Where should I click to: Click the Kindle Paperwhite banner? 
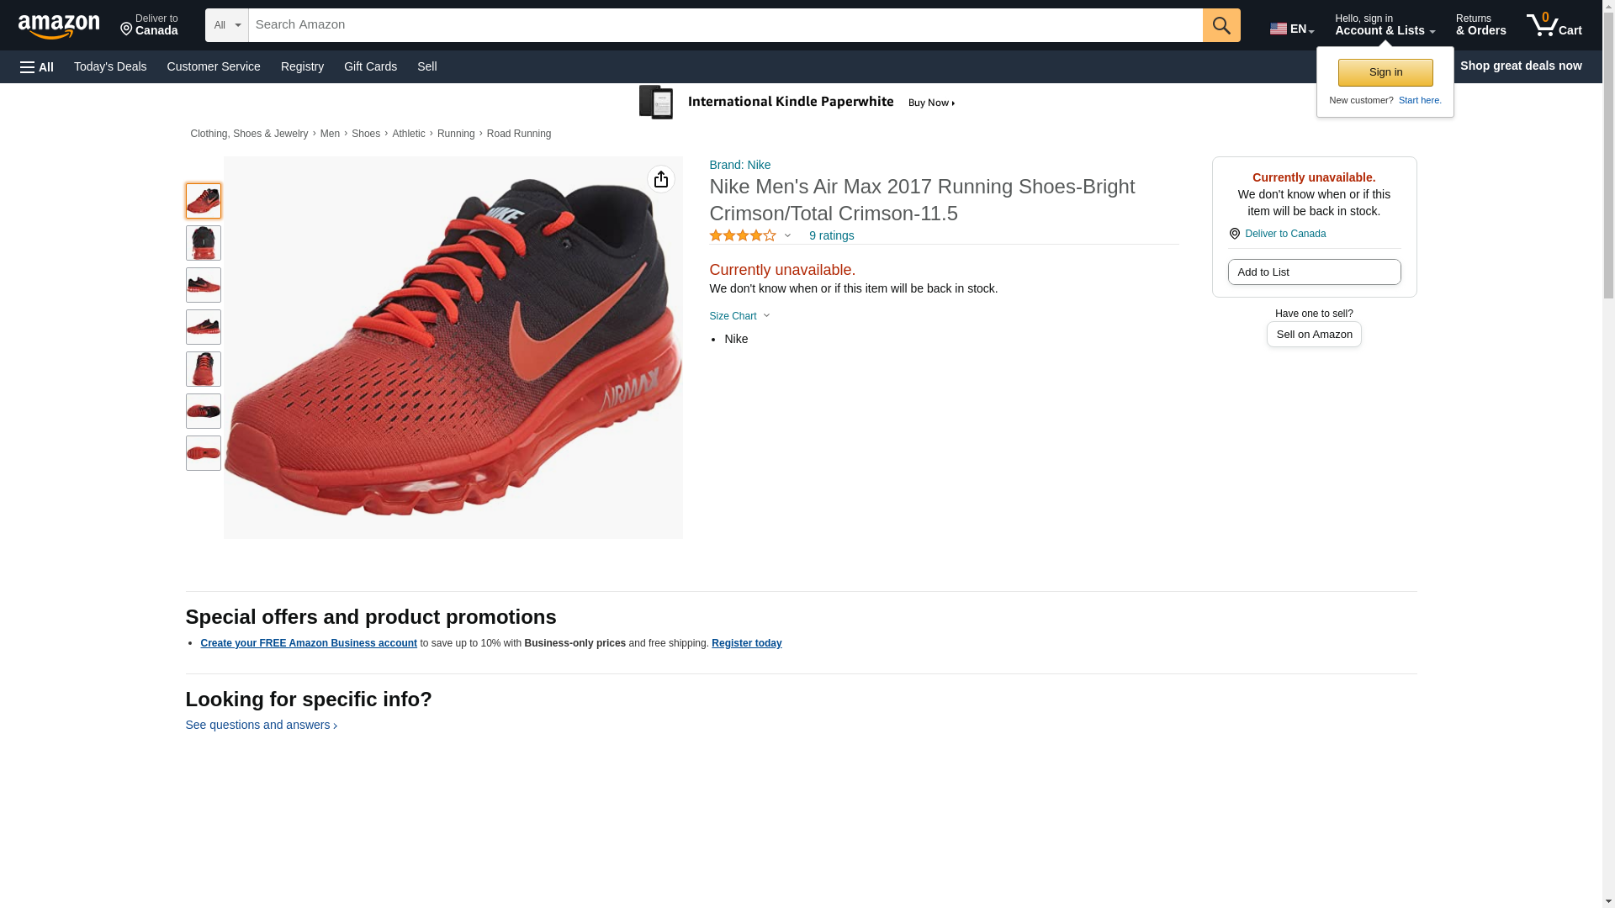click(797, 103)
